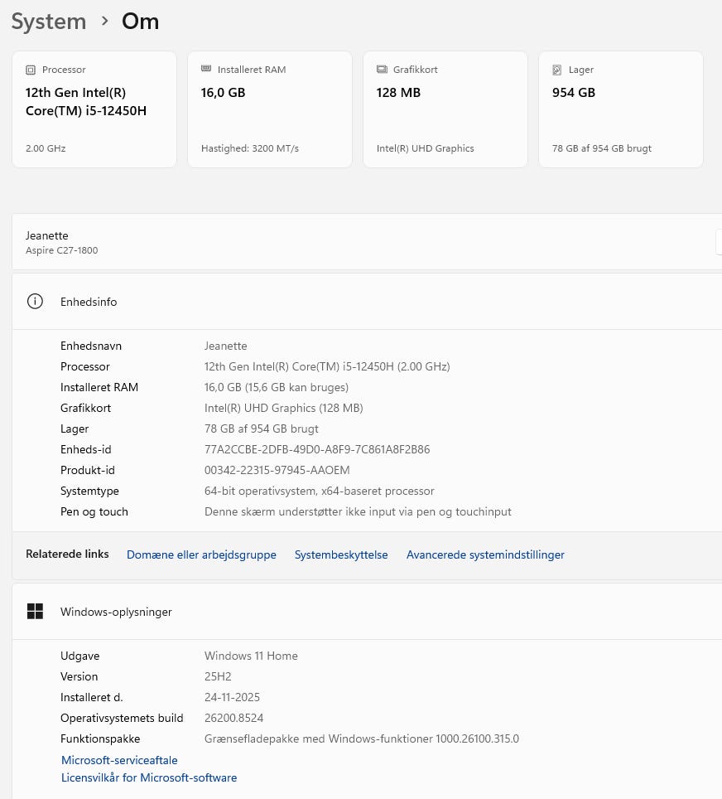This screenshot has height=799, width=722.
Task: Click the breadcrumb chevron after System
Action: 104,22
